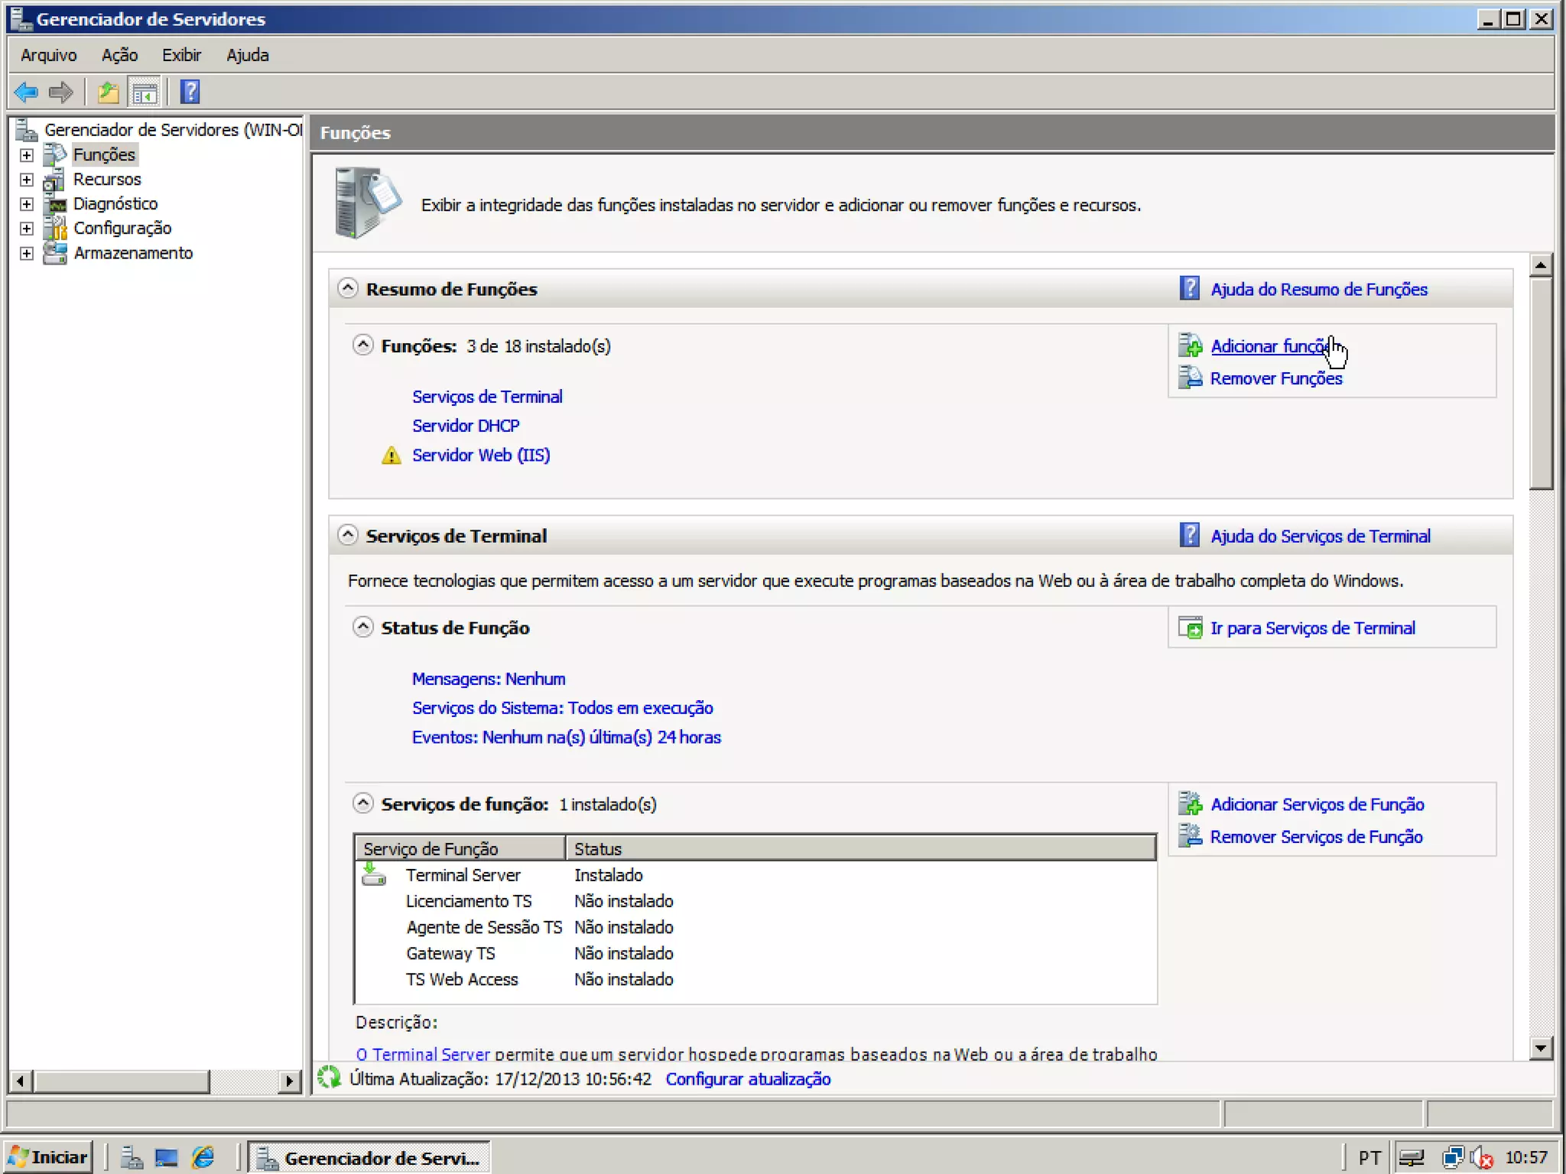Expand the Diagnóstico tree node

[x=27, y=204]
